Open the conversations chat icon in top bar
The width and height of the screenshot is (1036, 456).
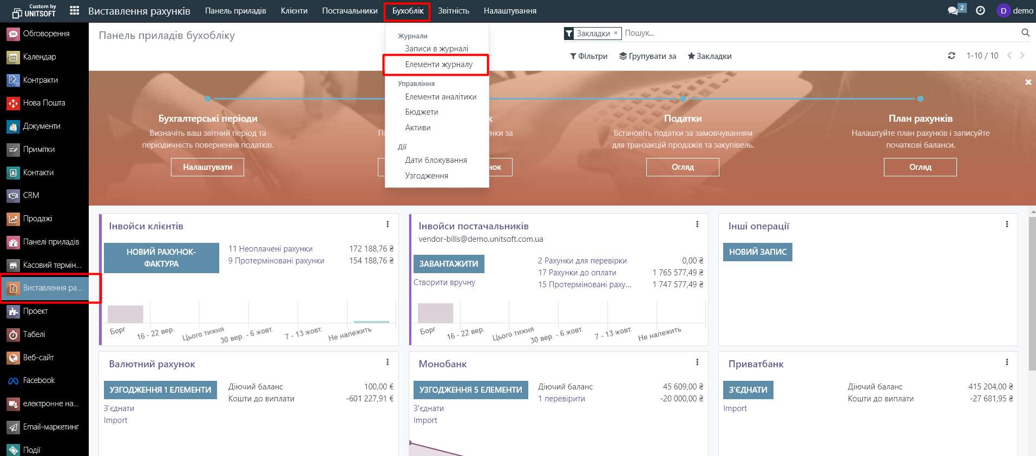(953, 11)
